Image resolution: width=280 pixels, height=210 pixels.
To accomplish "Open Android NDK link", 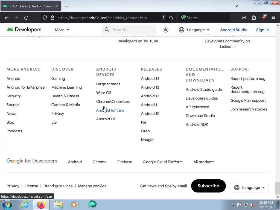I will [x=197, y=124].
